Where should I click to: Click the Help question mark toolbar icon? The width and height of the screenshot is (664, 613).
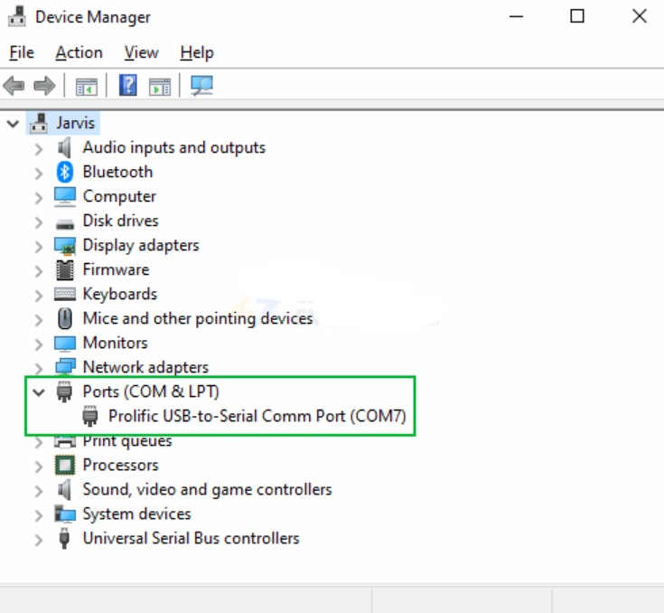coord(128,86)
